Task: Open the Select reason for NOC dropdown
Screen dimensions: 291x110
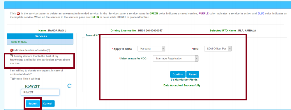Action: (x=176, y=58)
